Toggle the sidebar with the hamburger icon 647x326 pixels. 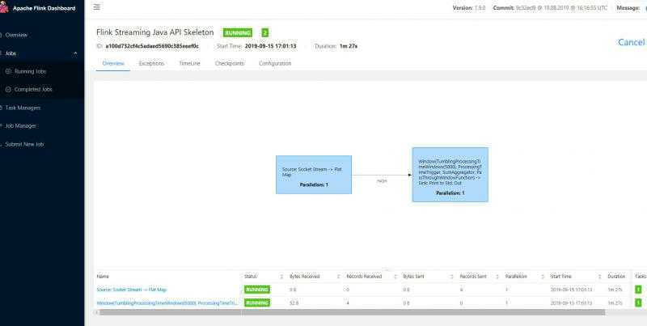pyautogui.click(x=97, y=7)
